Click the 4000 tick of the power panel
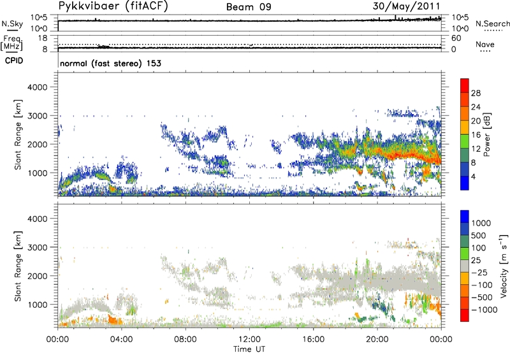The height and width of the screenshot is (353, 510). coord(37,87)
